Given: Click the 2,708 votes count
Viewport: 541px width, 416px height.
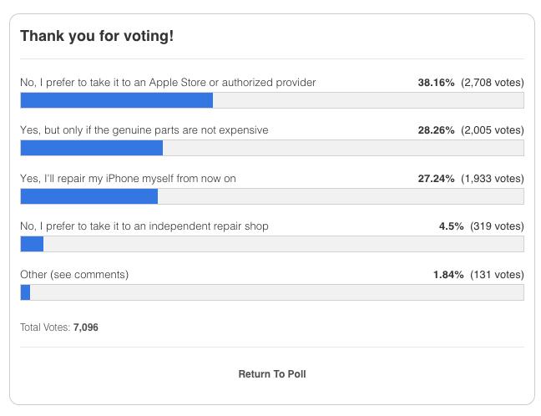Looking at the screenshot, I should (x=493, y=83).
